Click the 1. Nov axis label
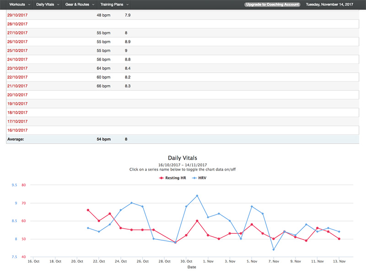Viewport: 366px width, 275px height. [208, 261]
